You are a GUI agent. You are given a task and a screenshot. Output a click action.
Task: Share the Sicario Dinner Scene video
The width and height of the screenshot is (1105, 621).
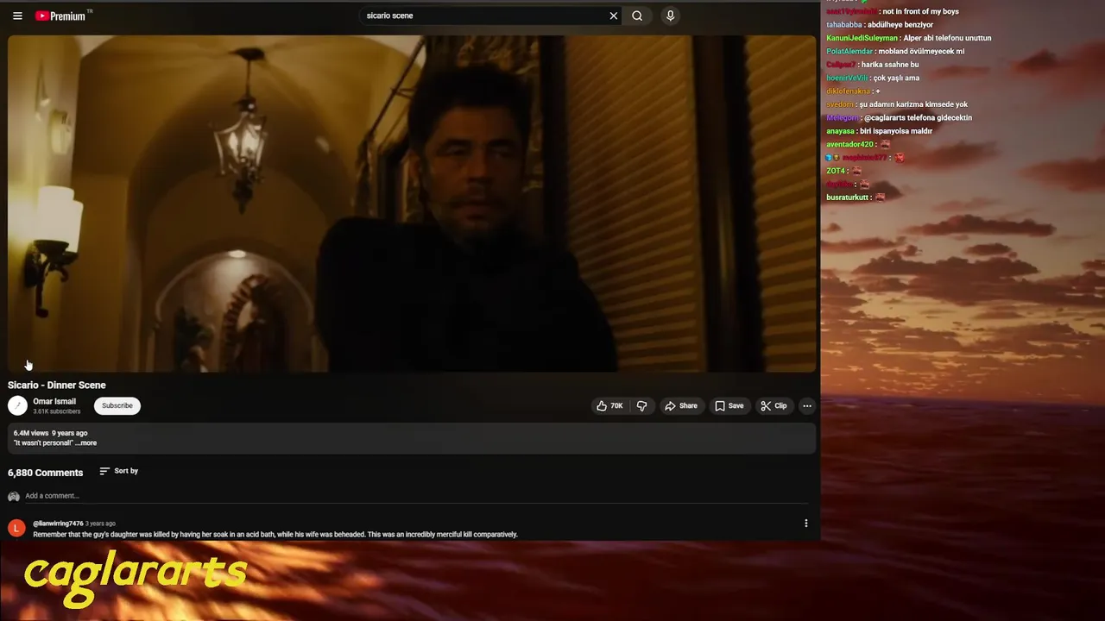(x=680, y=406)
